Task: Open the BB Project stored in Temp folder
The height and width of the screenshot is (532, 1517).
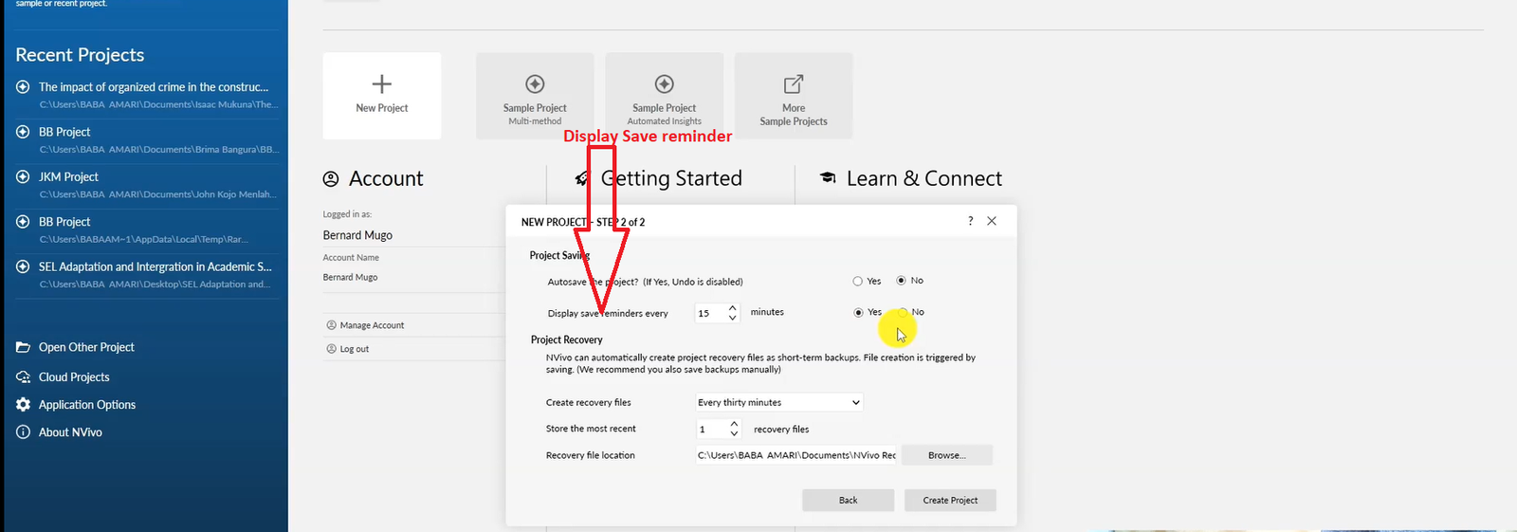Action: (147, 229)
